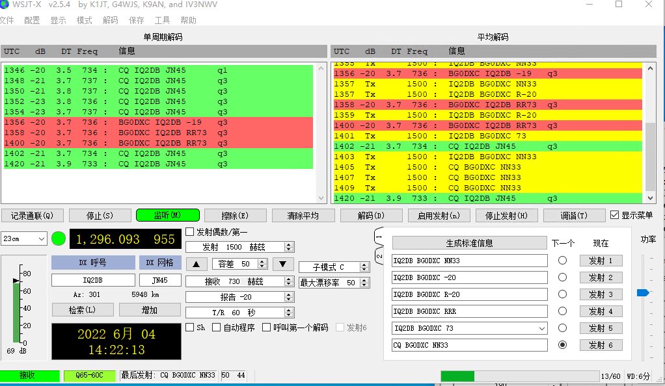Click the IQ2DB BG0DXC RRR message field
The height and width of the screenshot is (386, 665).
pyautogui.click(x=470, y=311)
